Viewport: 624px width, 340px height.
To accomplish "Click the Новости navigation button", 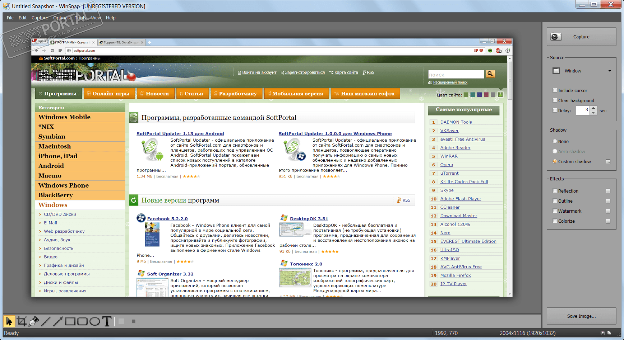I will [155, 94].
